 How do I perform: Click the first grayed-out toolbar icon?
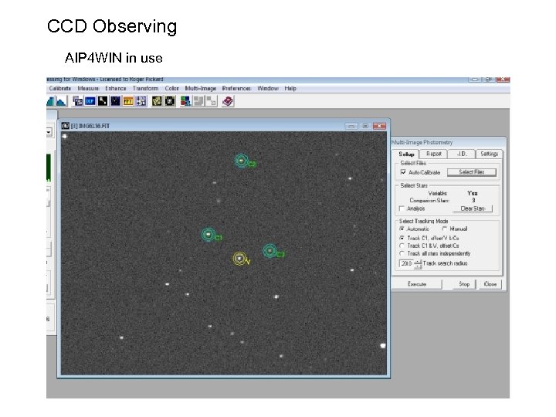point(198,101)
